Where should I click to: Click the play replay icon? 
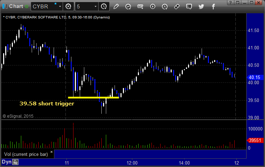[153, 7]
